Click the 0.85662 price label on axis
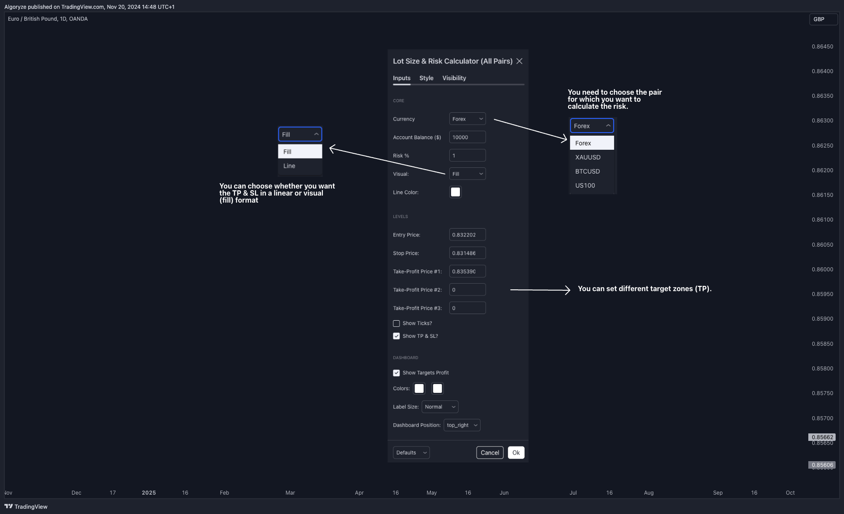Image resolution: width=844 pixels, height=514 pixels. (822, 437)
